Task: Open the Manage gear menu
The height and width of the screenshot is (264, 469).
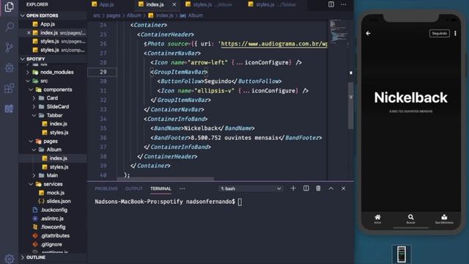Action: coord(10,258)
